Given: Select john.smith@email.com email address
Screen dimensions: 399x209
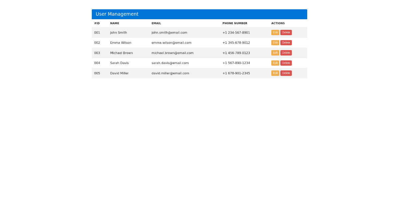Looking at the screenshot, I should [x=169, y=33].
